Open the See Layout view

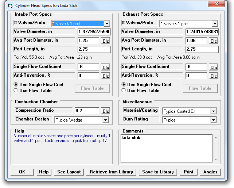(x=69, y=172)
